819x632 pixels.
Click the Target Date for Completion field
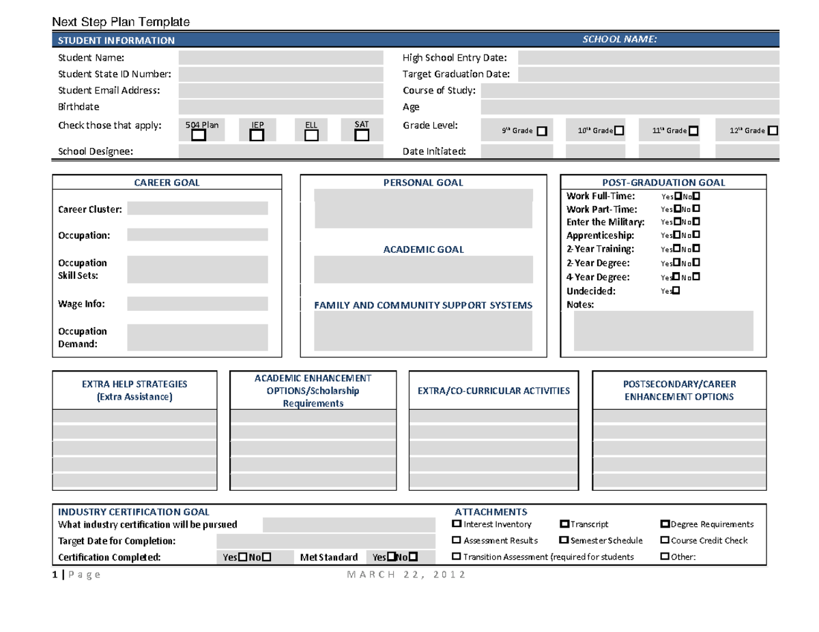pyautogui.click(x=325, y=541)
